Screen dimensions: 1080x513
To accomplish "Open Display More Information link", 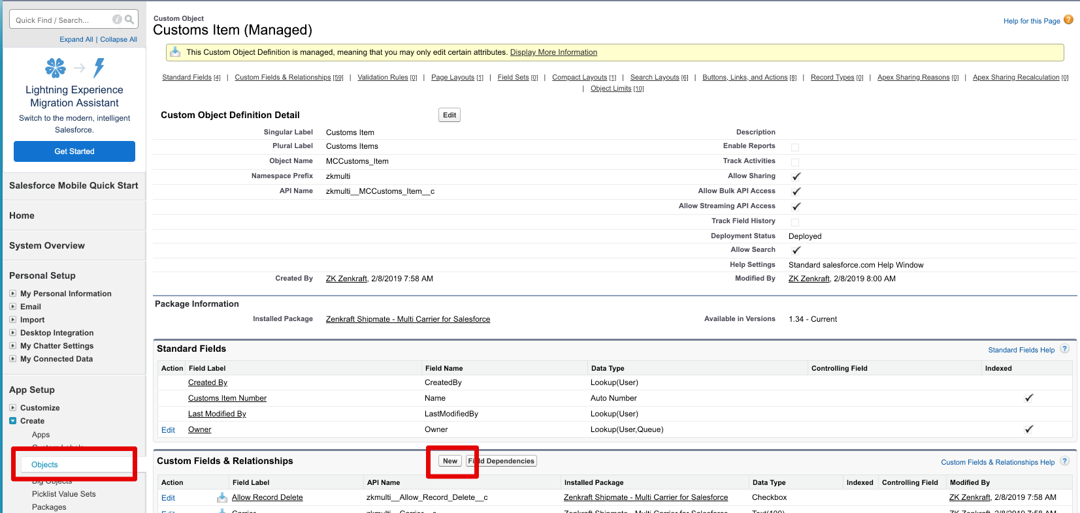I will 553,52.
